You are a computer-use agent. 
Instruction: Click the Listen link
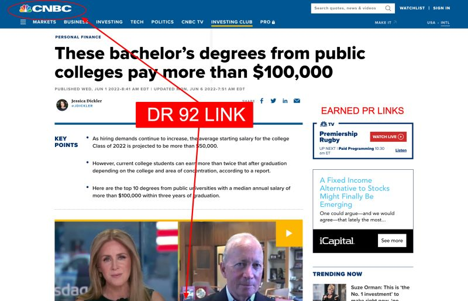401,150
